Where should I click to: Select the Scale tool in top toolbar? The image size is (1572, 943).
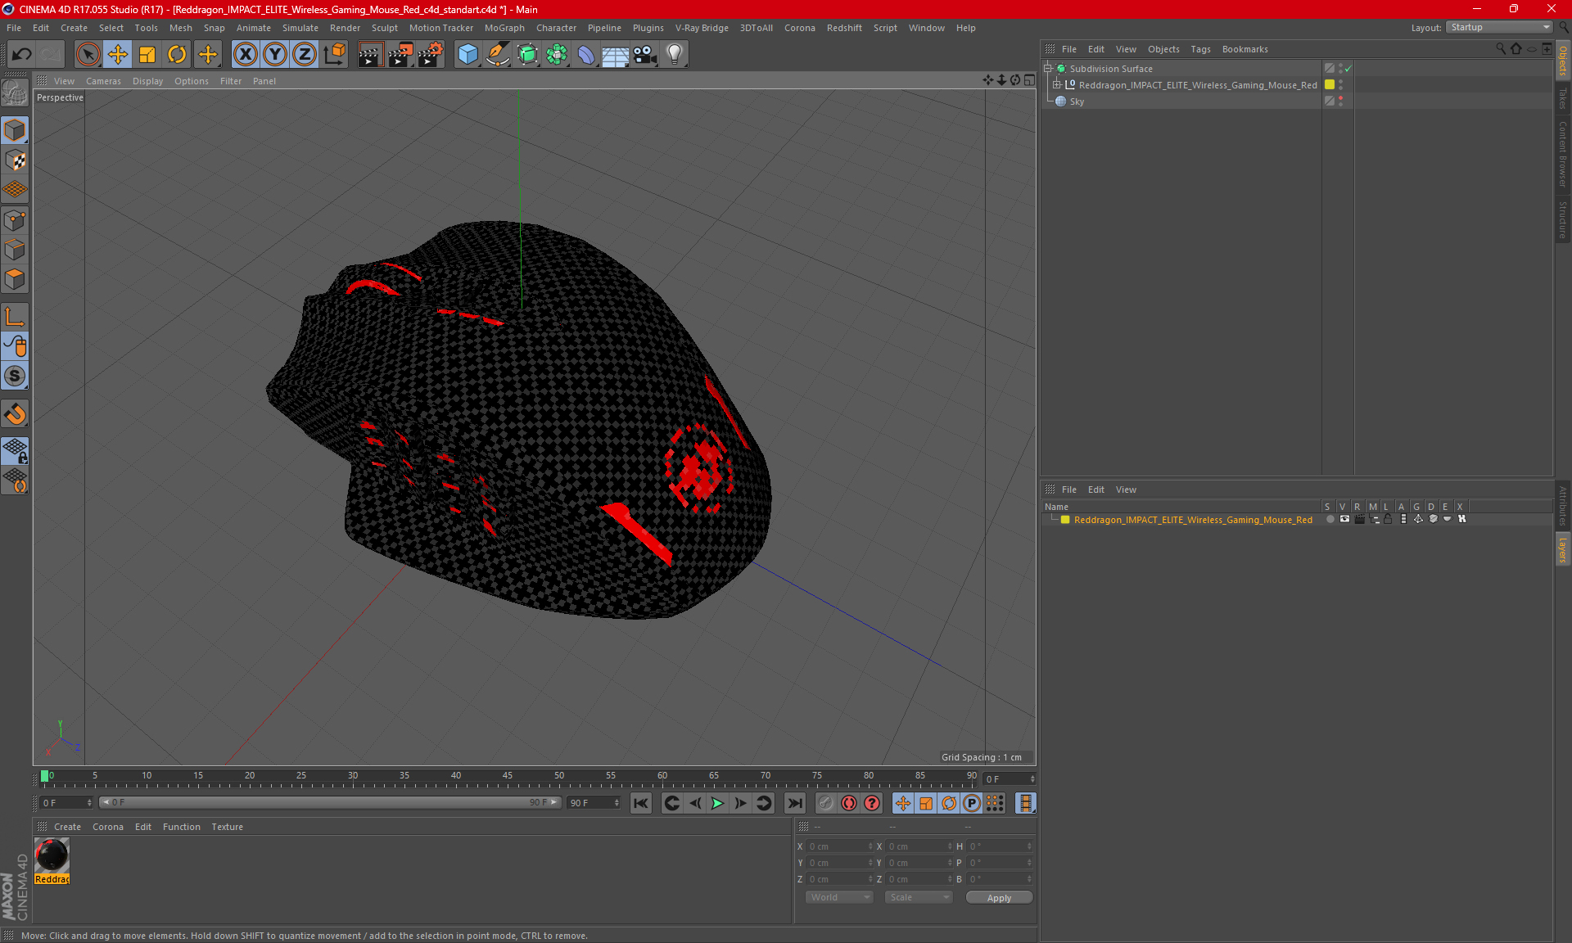pyautogui.click(x=147, y=54)
